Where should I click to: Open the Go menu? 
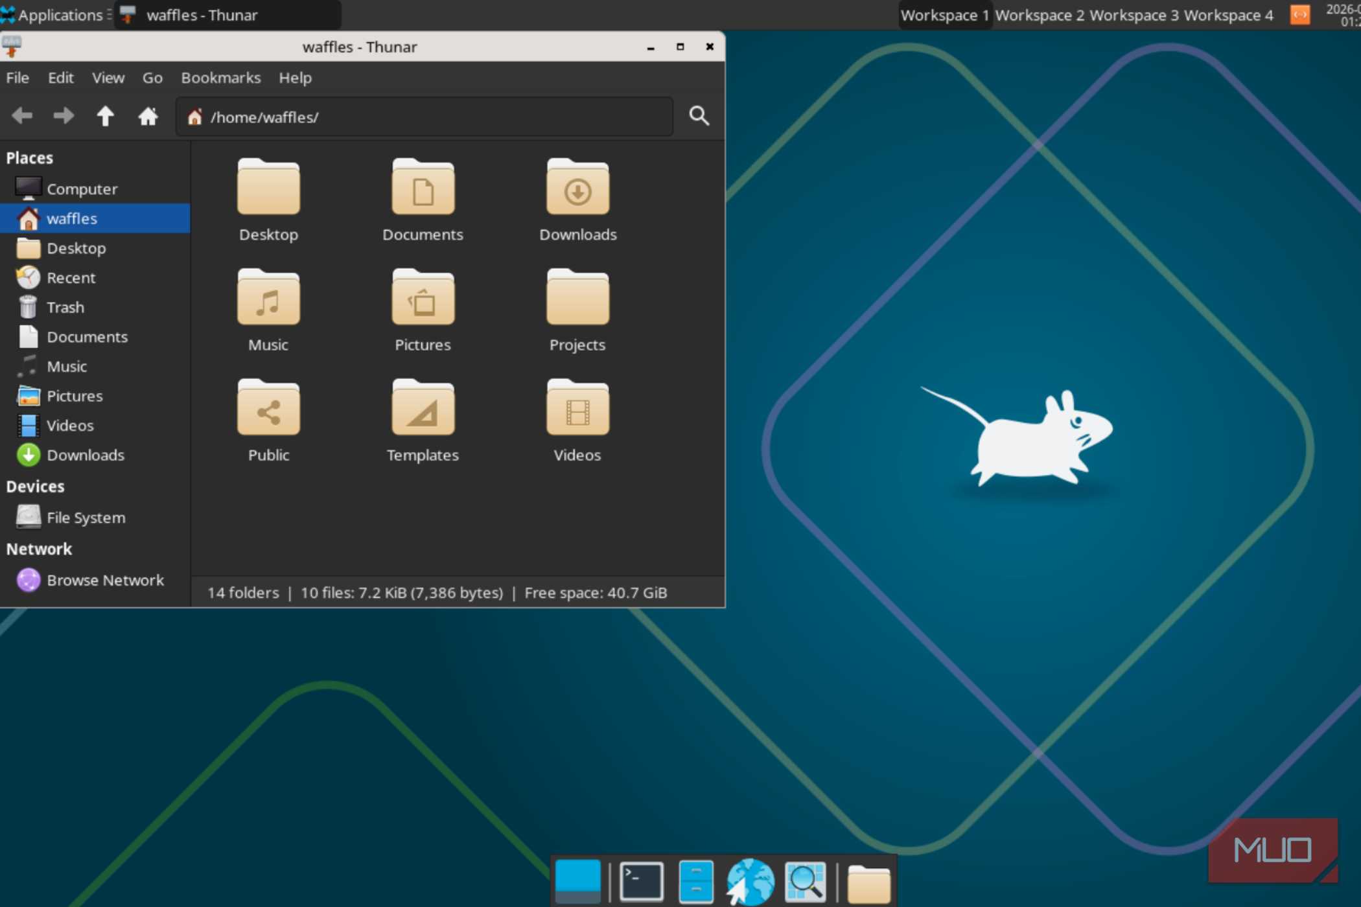(152, 78)
